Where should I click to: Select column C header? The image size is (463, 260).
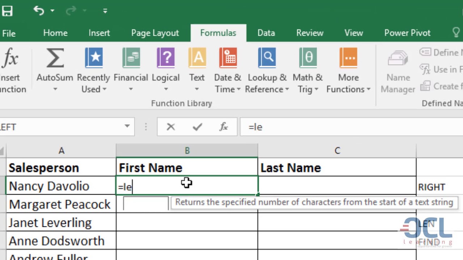coord(337,151)
